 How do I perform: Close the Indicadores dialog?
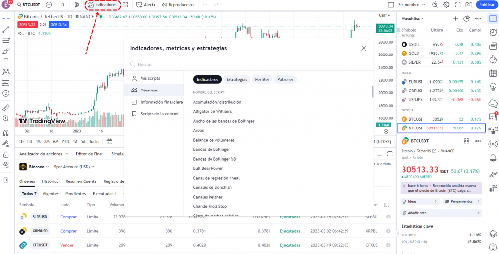[364, 48]
